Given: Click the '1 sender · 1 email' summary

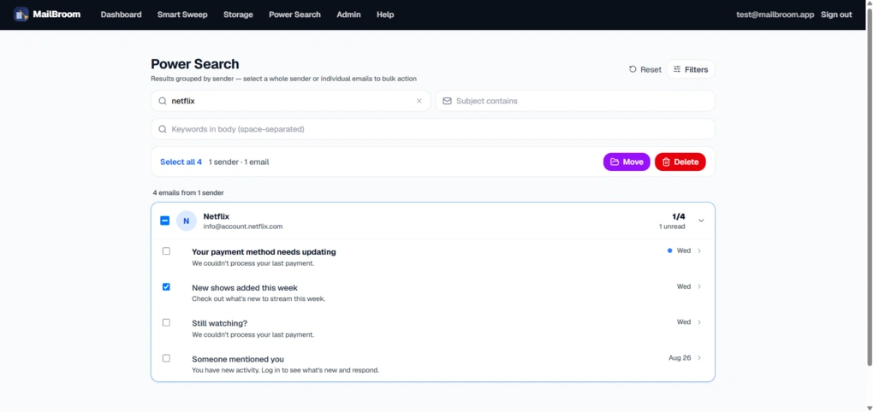Looking at the screenshot, I should click(239, 162).
